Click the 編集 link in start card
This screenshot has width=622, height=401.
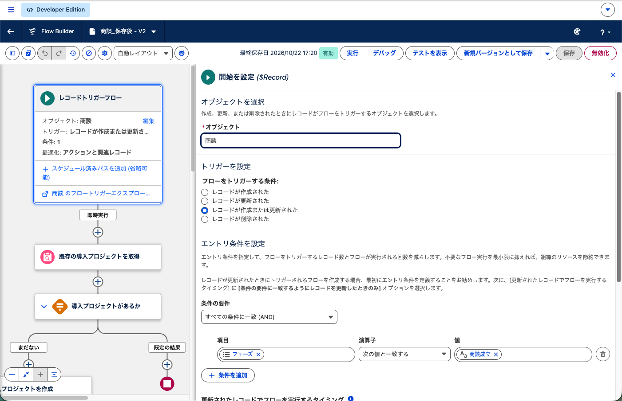click(149, 121)
